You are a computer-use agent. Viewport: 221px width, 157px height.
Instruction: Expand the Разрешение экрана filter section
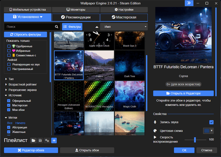(x=6, y=90)
